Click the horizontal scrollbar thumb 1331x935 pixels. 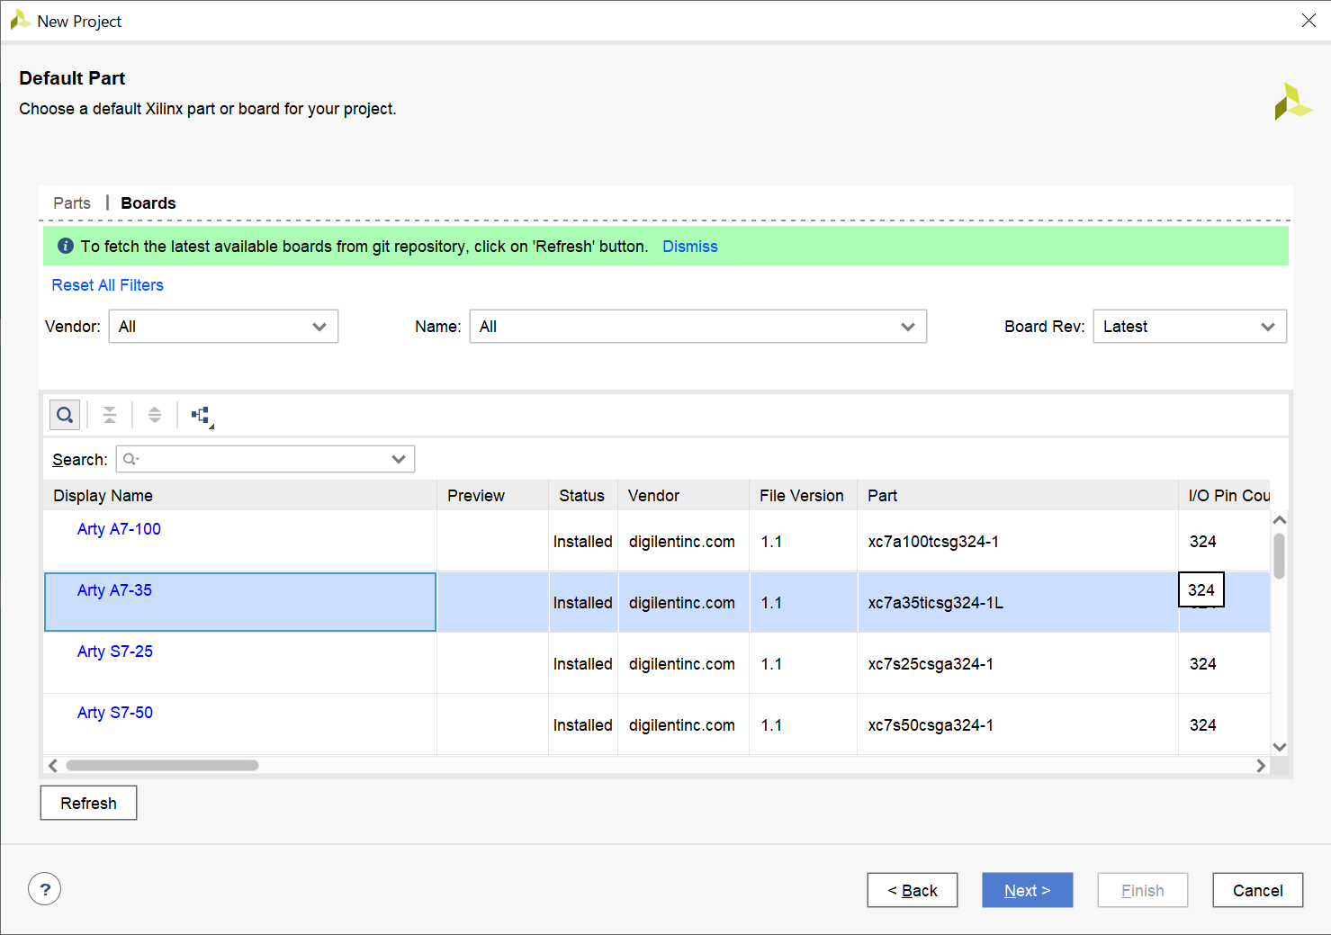click(x=162, y=766)
